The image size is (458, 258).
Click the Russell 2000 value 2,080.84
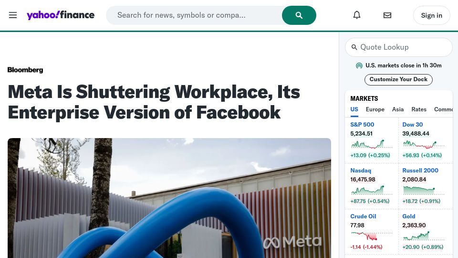click(414, 180)
